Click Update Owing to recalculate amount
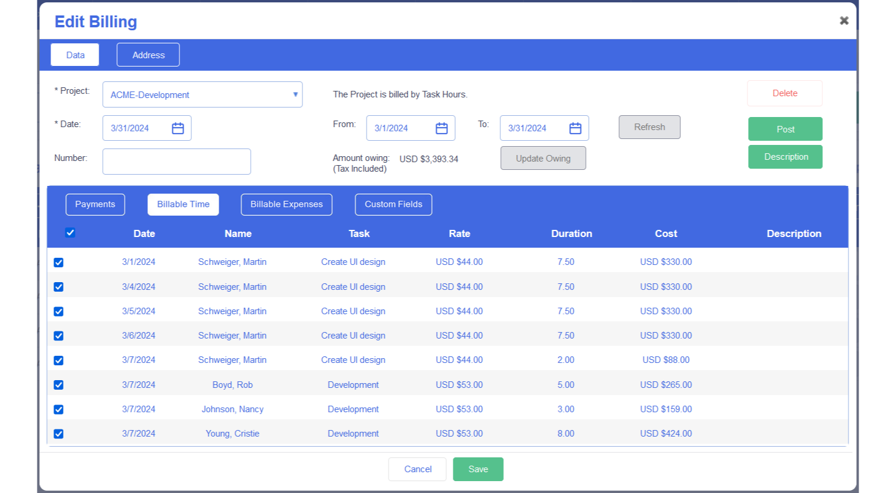 coord(542,158)
